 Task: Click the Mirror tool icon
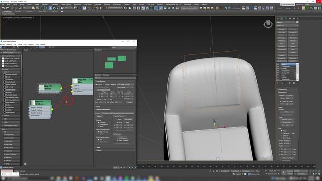tap(126, 8)
